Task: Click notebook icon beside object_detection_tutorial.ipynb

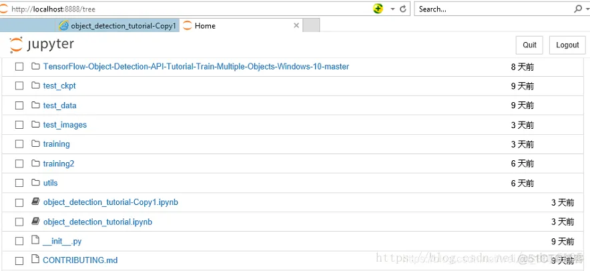Action: click(x=35, y=222)
